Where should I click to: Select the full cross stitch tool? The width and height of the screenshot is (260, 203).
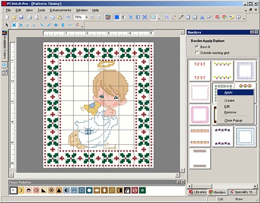pyautogui.click(x=14, y=25)
